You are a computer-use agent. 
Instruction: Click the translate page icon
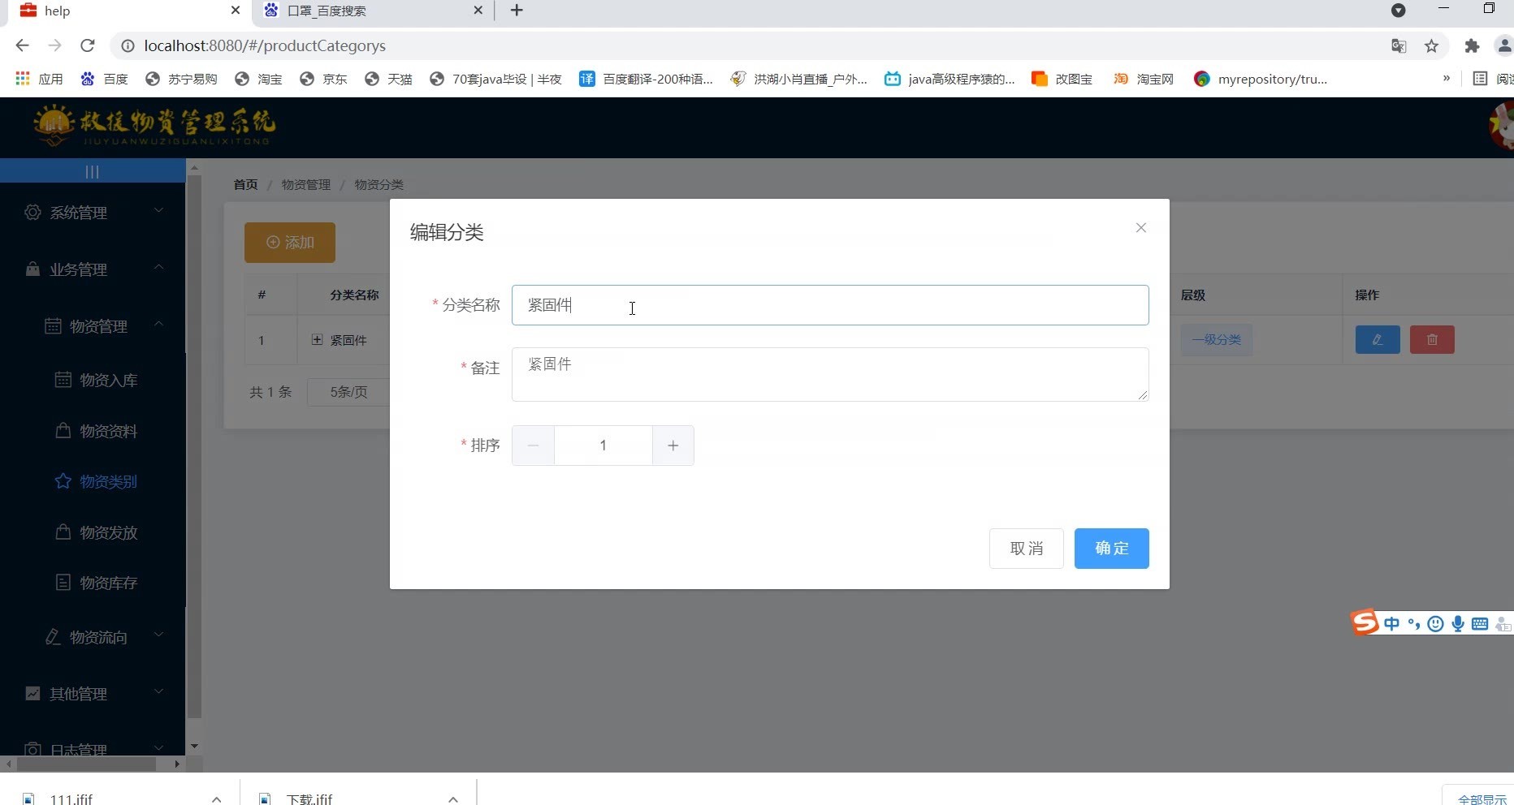coord(1399,46)
